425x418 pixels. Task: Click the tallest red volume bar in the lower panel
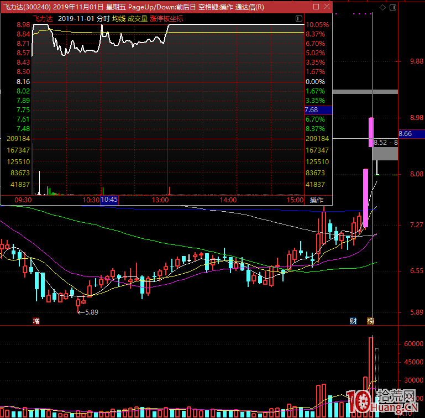371,377
